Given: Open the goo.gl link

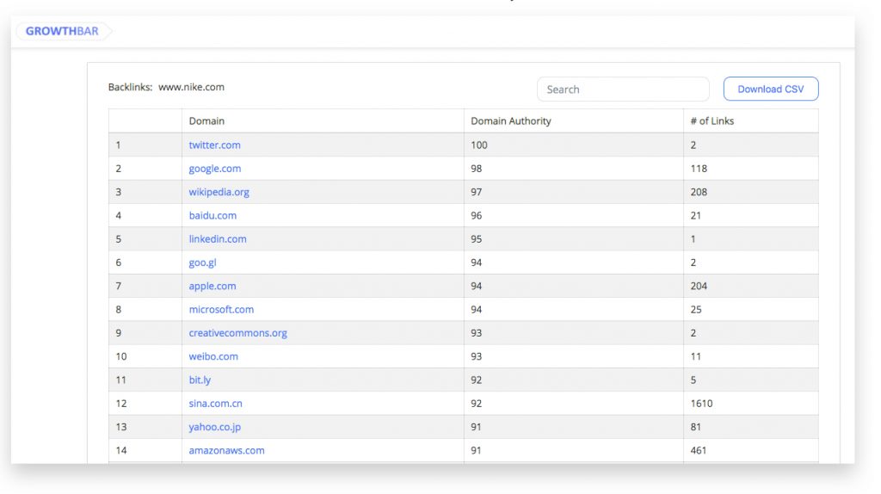Looking at the screenshot, I should point(202,262).
